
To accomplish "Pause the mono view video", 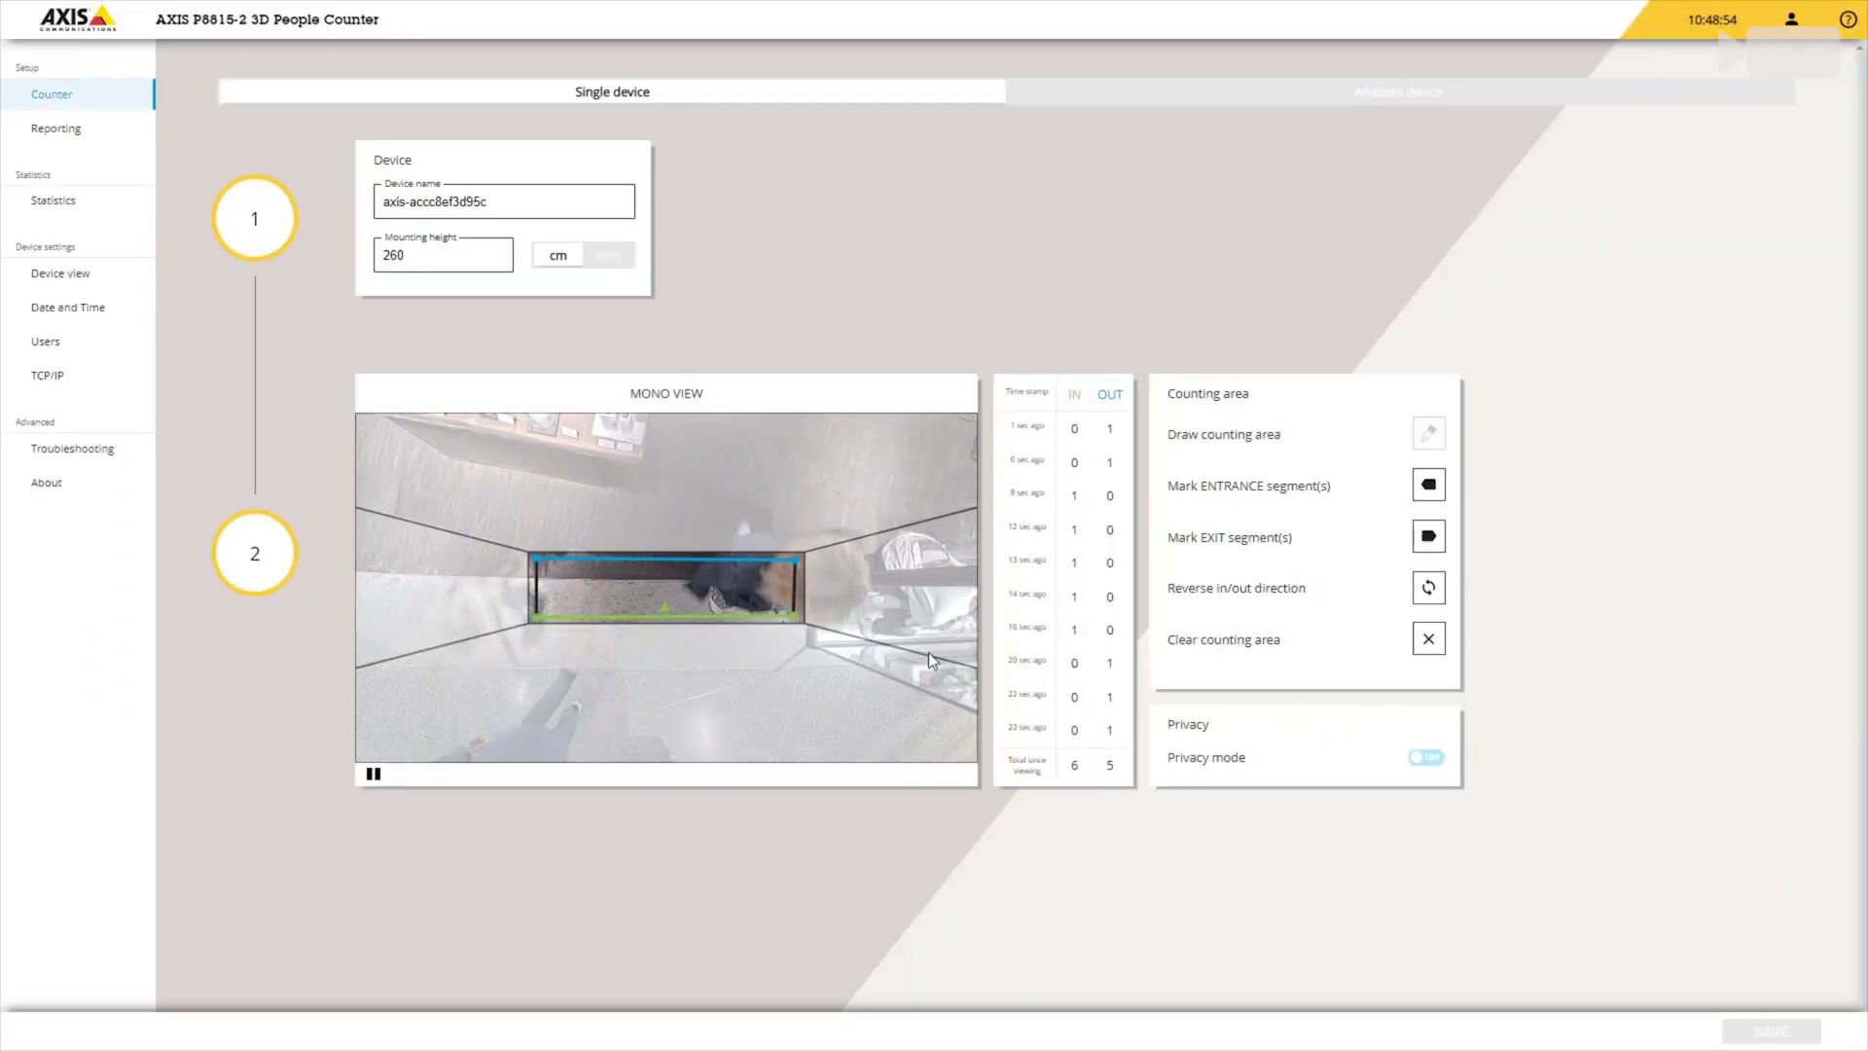I will 374,775.
